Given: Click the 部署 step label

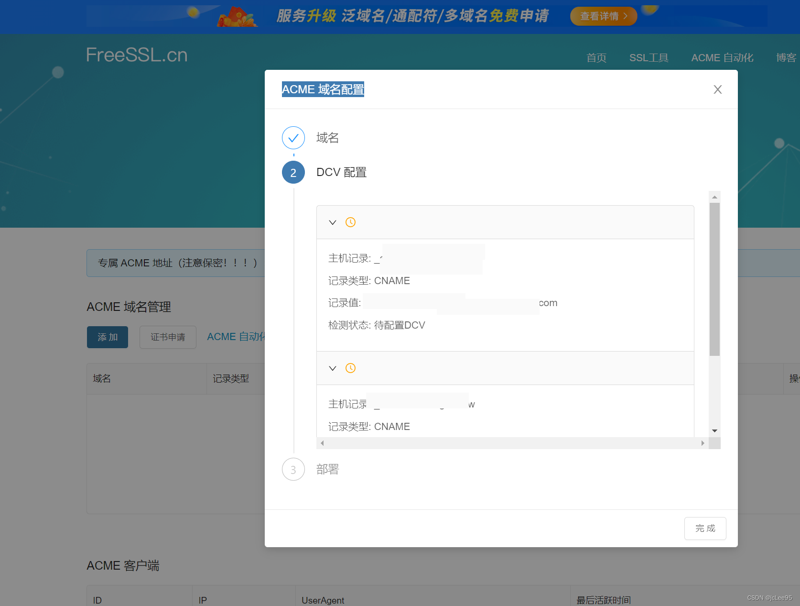Looking at the screenshot, I should click(x=327, y=470).
